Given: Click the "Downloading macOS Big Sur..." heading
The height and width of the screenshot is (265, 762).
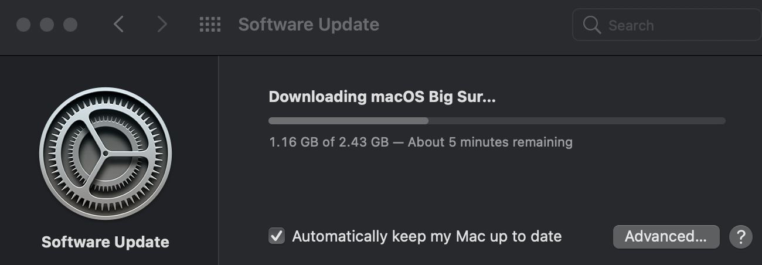Looking at the screenshot, I should 382,97.
